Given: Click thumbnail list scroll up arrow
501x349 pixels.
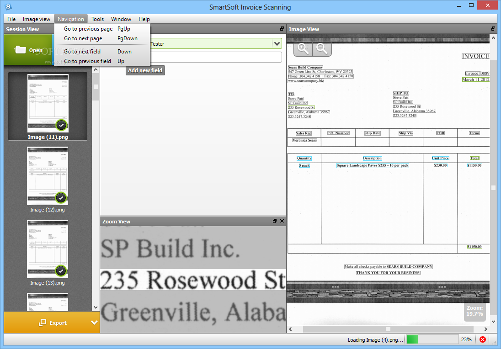Looking at the screenshot, I should pos(96,70).
